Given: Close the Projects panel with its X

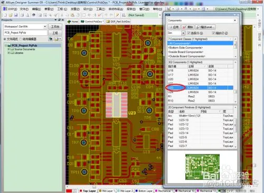Looking at the screenshot, I should [63, 20].
